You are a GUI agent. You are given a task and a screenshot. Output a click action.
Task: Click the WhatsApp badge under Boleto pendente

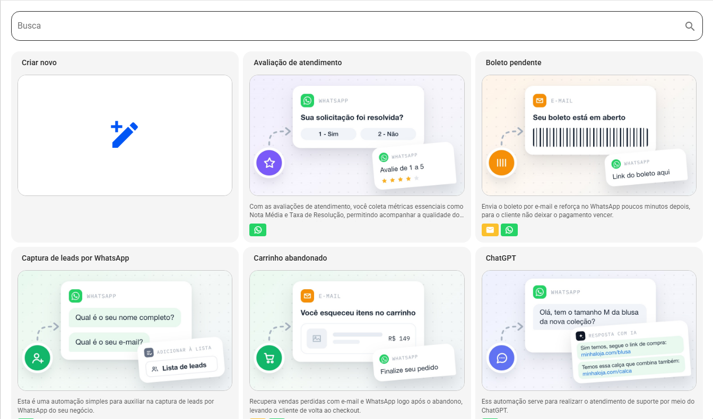[509, 230]
